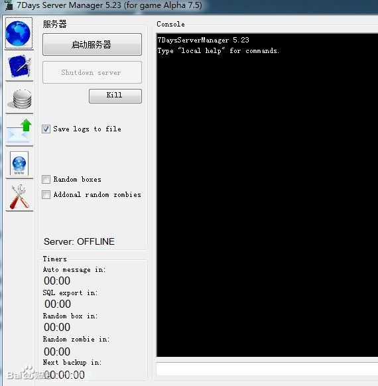This screenshot has height=386, width=378.
Task: Click the Timers group heading
Action: point(54,259)
